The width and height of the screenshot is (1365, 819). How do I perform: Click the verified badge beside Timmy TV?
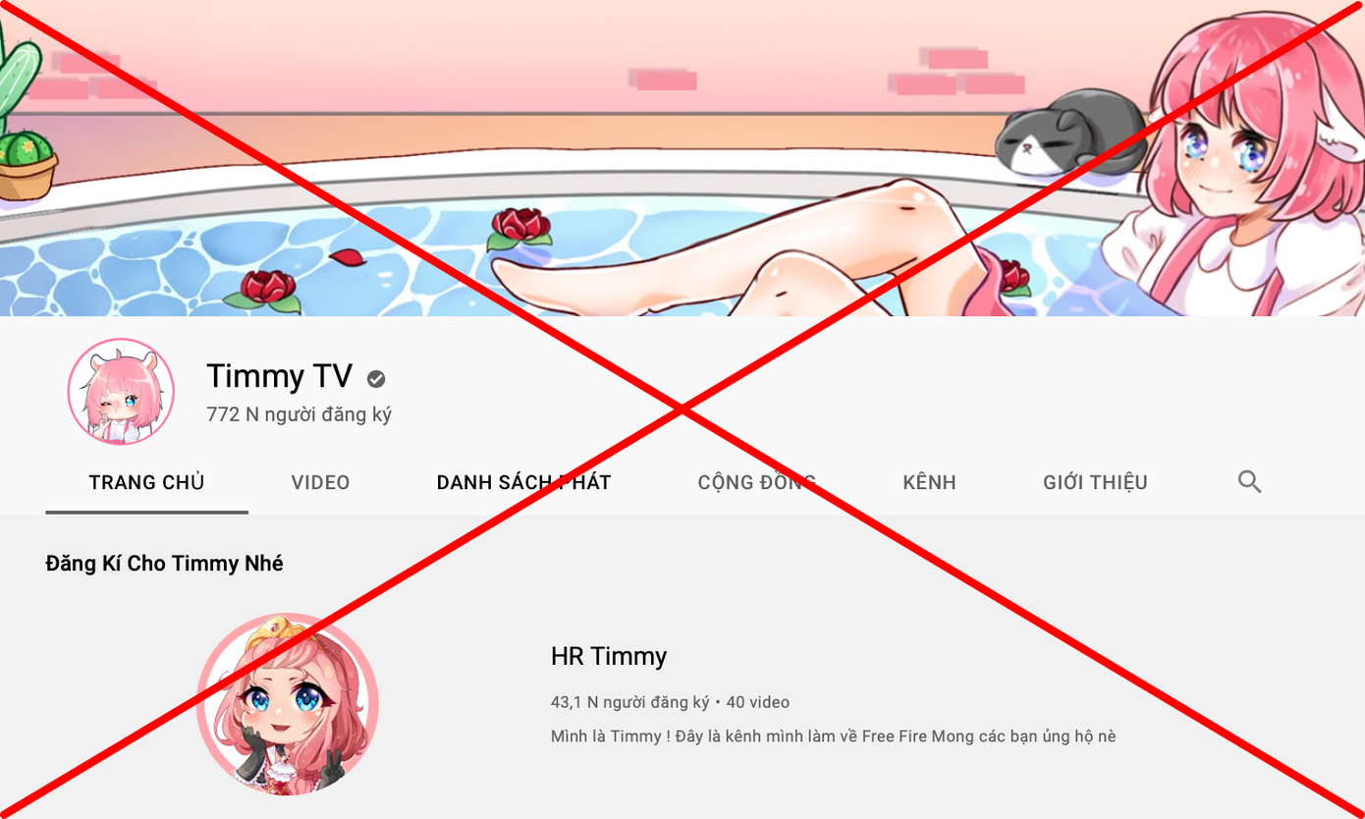point(376,378)
